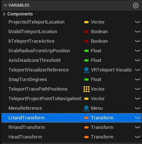Click the VARIABLES header label

(19, 5)
